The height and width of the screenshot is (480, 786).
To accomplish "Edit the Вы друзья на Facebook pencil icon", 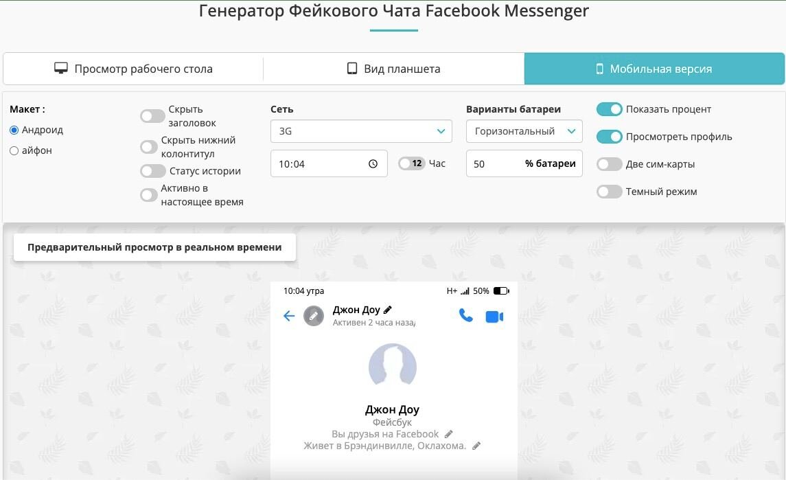I will tap(449, 434).
